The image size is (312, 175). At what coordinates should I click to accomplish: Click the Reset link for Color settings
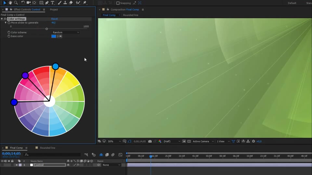coord(54,19)
